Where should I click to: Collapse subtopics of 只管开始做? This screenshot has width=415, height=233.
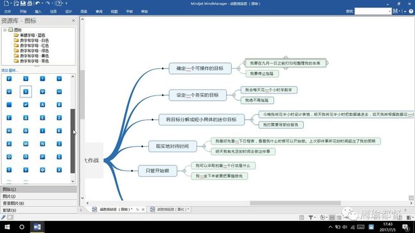(185, 171)
